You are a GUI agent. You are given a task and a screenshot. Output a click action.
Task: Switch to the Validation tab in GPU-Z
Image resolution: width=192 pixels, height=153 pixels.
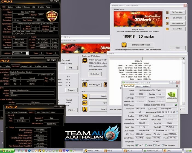146,86
